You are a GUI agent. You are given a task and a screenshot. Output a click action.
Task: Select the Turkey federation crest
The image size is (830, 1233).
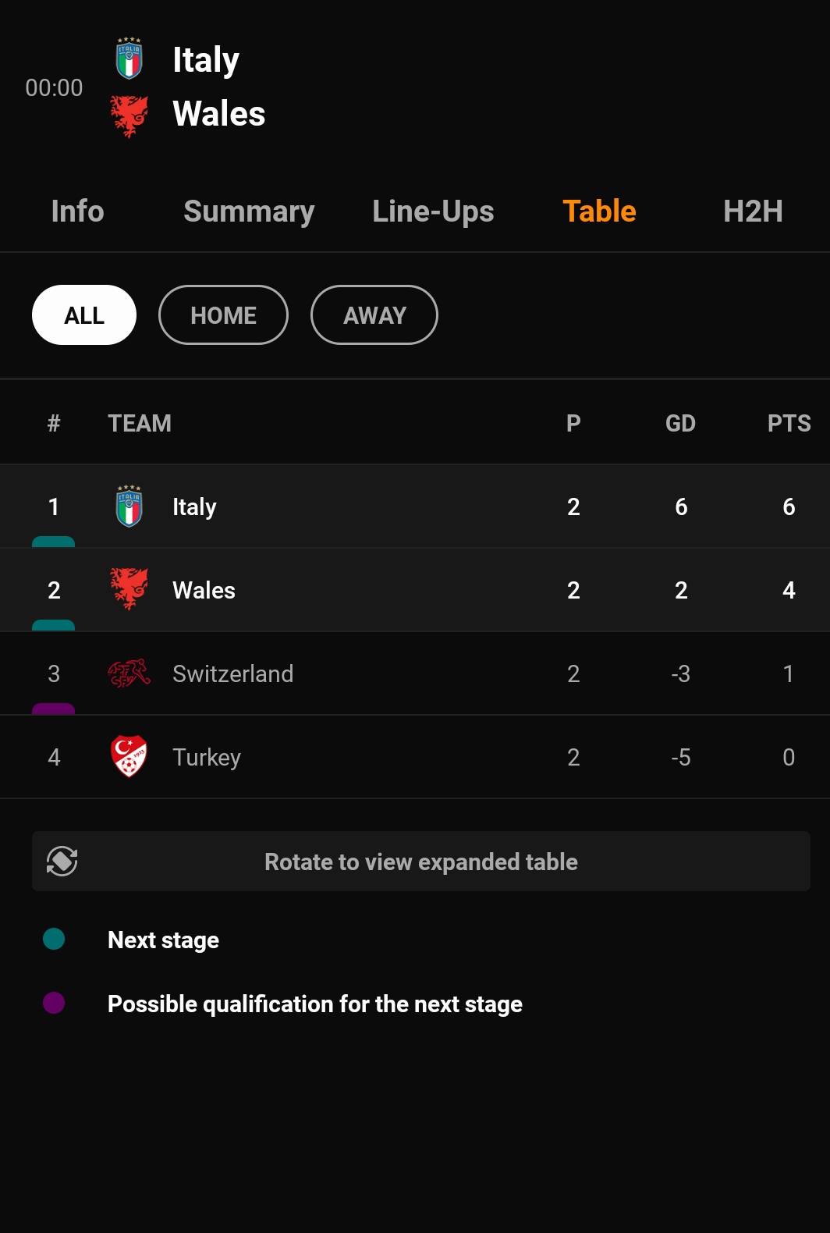(x=129, y=756)
